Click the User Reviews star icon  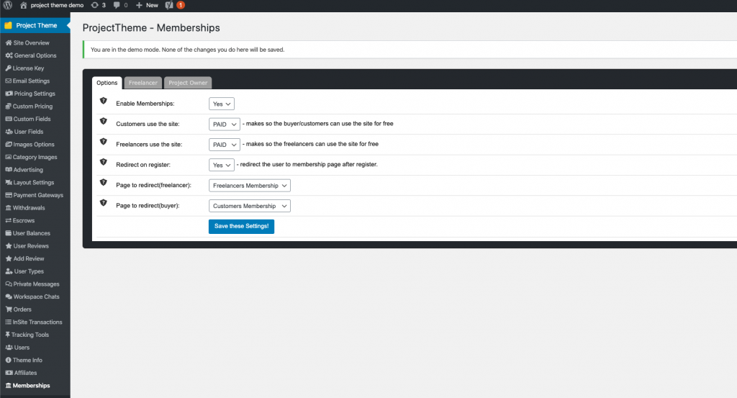coord(9,245)
